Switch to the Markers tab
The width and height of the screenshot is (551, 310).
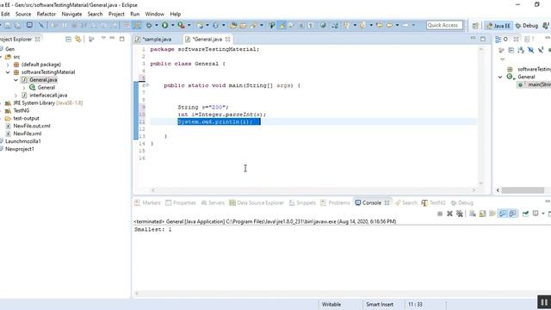(148, 203)
